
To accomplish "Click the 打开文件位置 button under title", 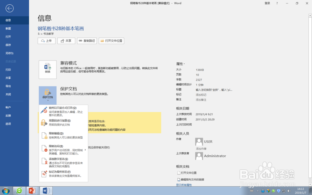I will tap(111, 41).
